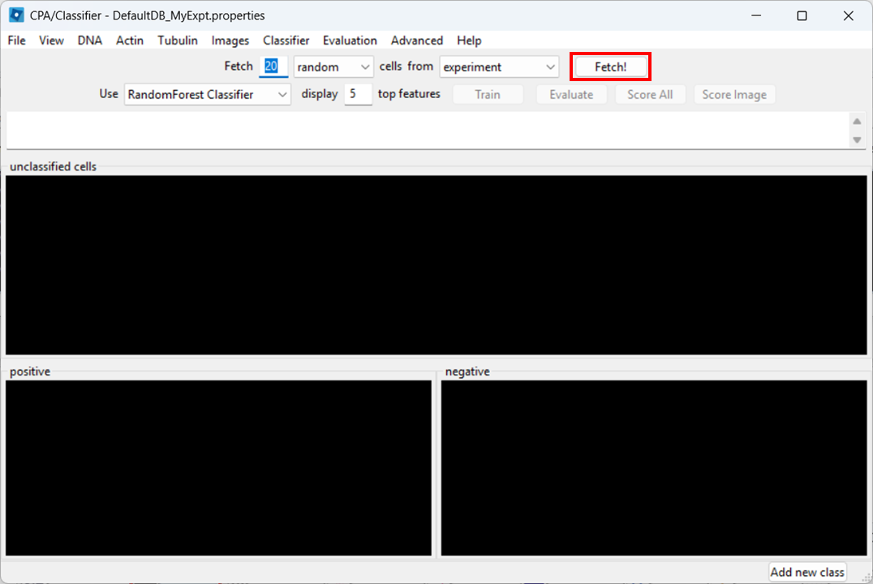The image size is (873, 584).
Task: Open the Tubulin channel menu
Action: (x=177, y=40)
